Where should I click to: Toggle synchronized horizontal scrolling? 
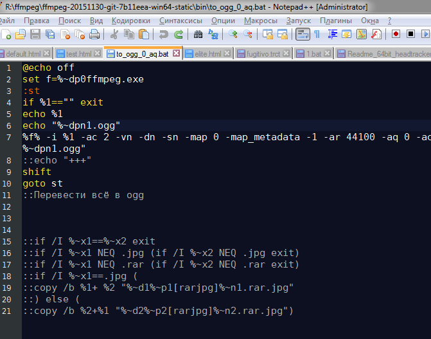click(283, 35)
